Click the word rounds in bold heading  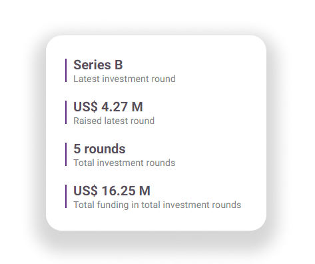point(105,149)
